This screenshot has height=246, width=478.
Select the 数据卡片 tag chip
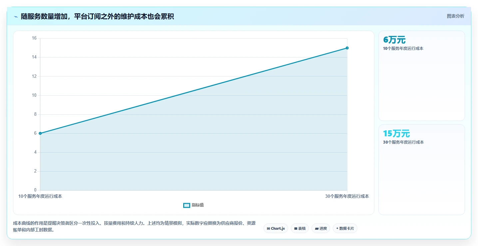pos(345,228)
